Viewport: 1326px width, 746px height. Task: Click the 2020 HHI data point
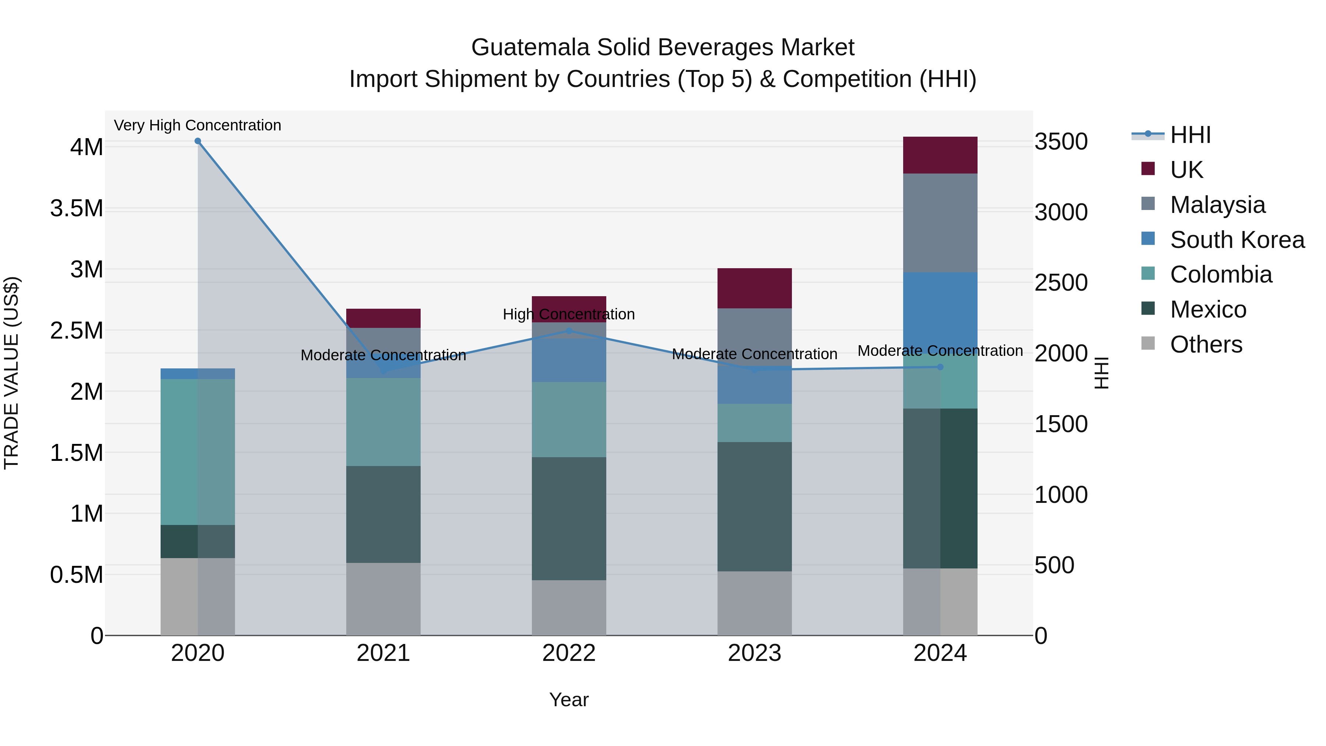click(x=198, y=141)
